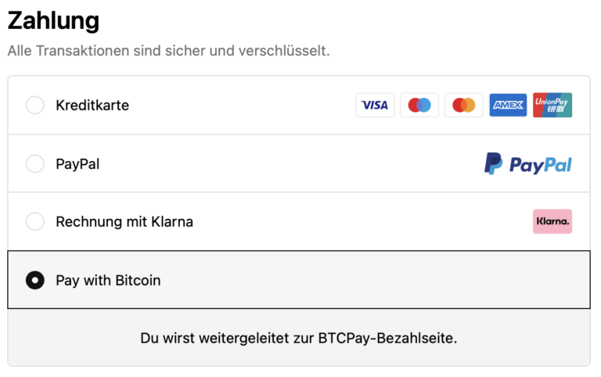Viewport: 601px width, 377px height.
Task: Select the PayPal radio button
Action: (35, 163)
